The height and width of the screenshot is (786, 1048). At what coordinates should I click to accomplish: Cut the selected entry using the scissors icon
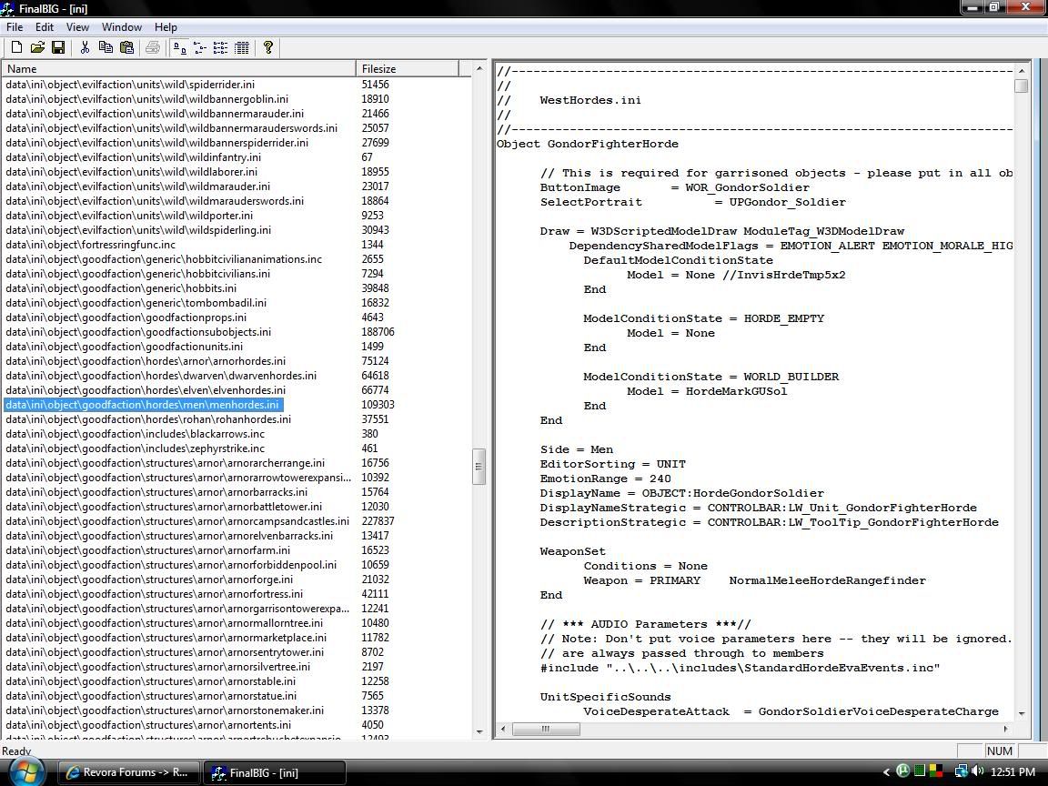click(x=85, y=47)
